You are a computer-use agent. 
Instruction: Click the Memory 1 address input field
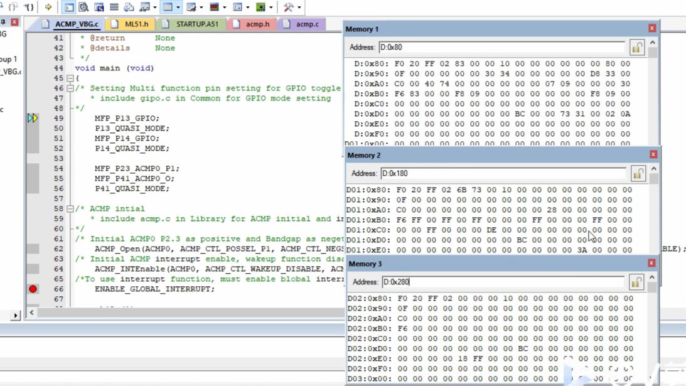[x=501, y=48]
